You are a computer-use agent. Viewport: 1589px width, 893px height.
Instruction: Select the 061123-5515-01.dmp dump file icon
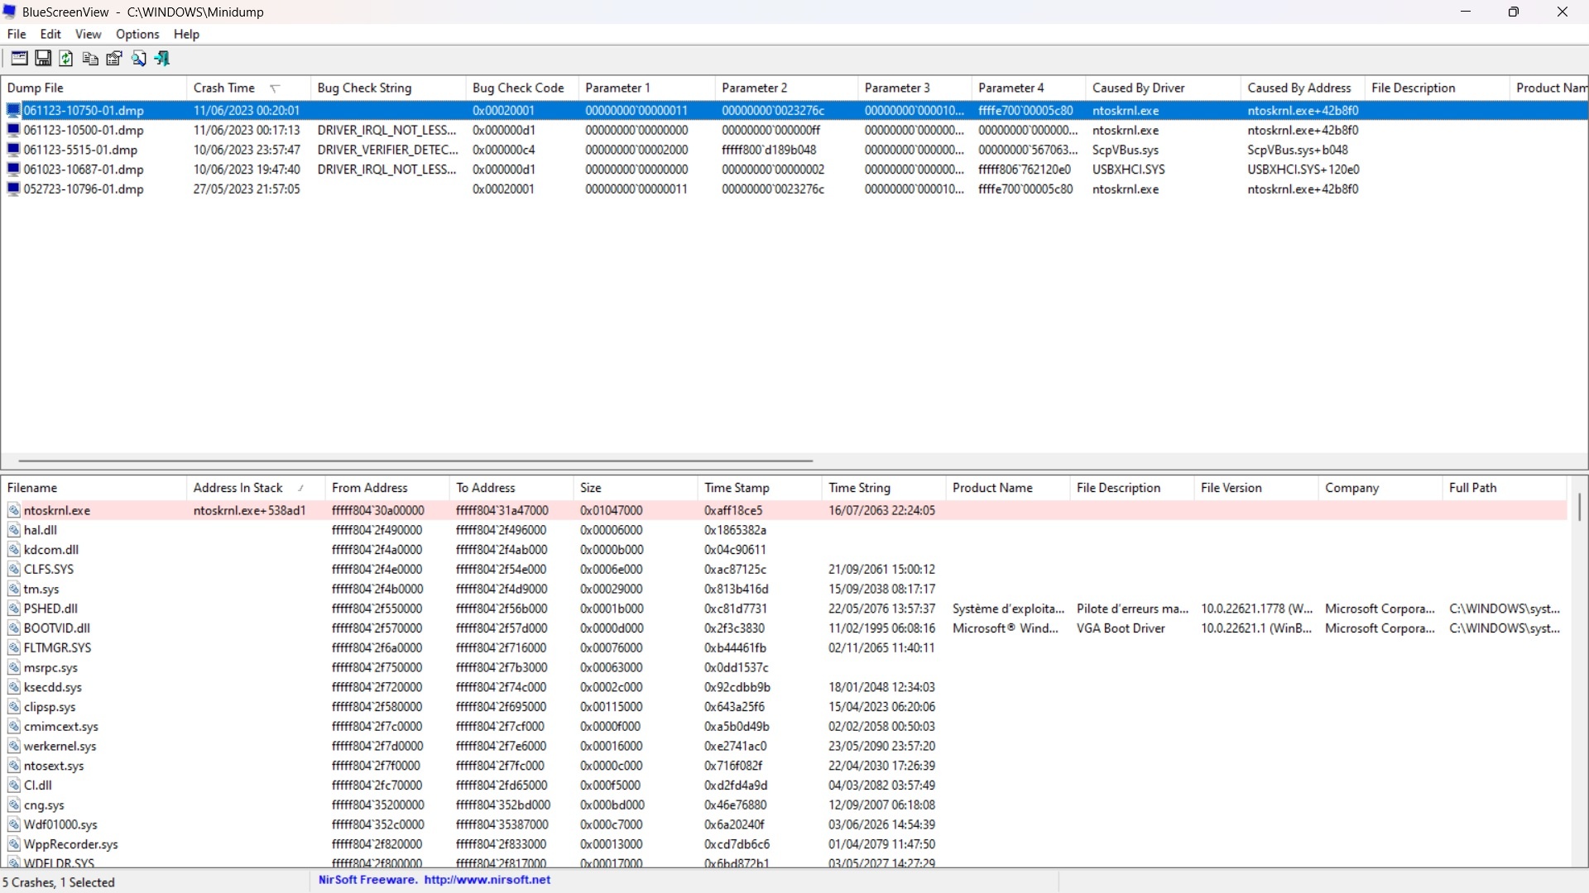coord(13,150)
